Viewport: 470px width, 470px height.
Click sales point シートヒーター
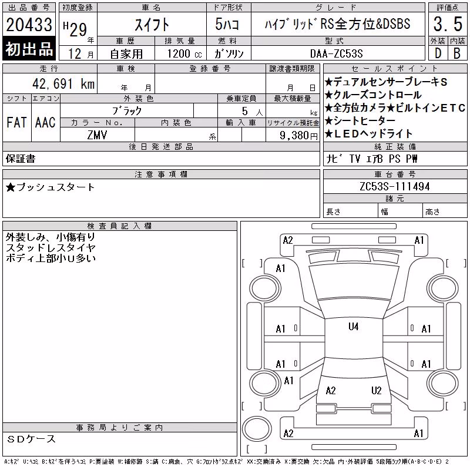(360, 120)
